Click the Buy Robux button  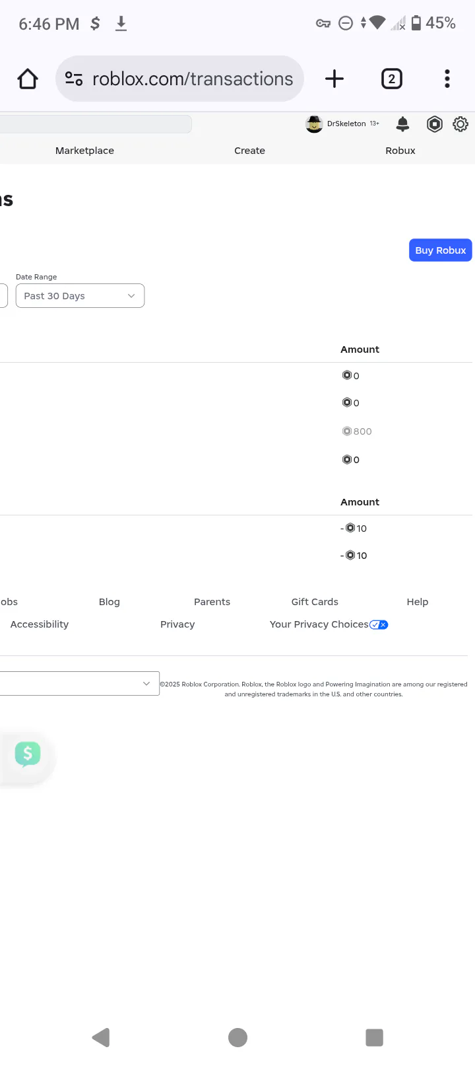pos(441,250)
